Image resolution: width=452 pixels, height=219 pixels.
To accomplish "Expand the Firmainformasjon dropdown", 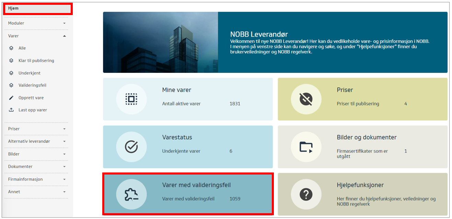I will point(36,179).
